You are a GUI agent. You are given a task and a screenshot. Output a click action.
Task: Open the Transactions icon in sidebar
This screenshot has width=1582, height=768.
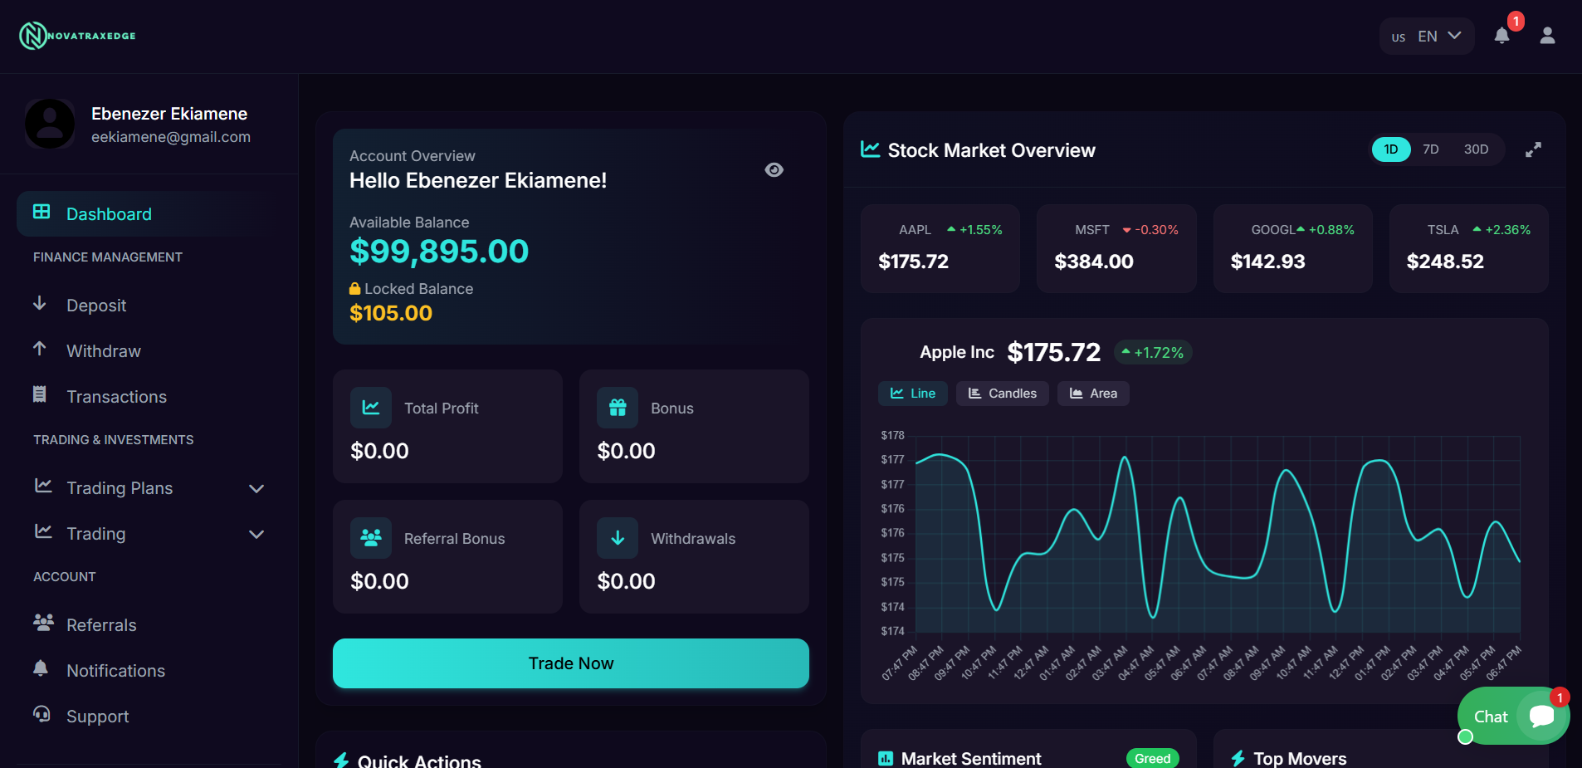pyautogui.click(x=41, y=396)
